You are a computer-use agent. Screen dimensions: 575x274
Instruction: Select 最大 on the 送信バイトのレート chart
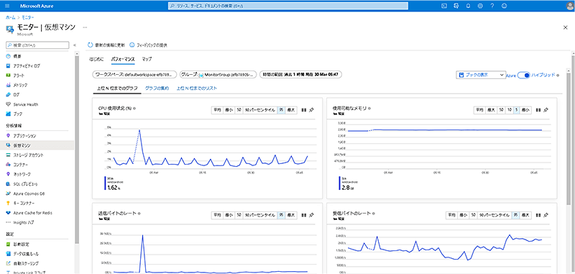(x=291, y=215)
